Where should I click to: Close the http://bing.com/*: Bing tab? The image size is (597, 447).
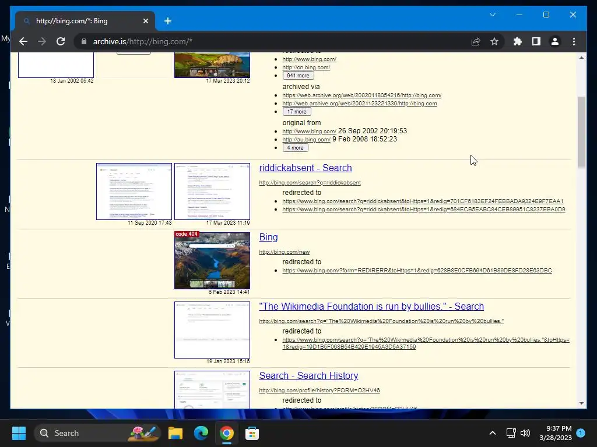coord(145,21)
